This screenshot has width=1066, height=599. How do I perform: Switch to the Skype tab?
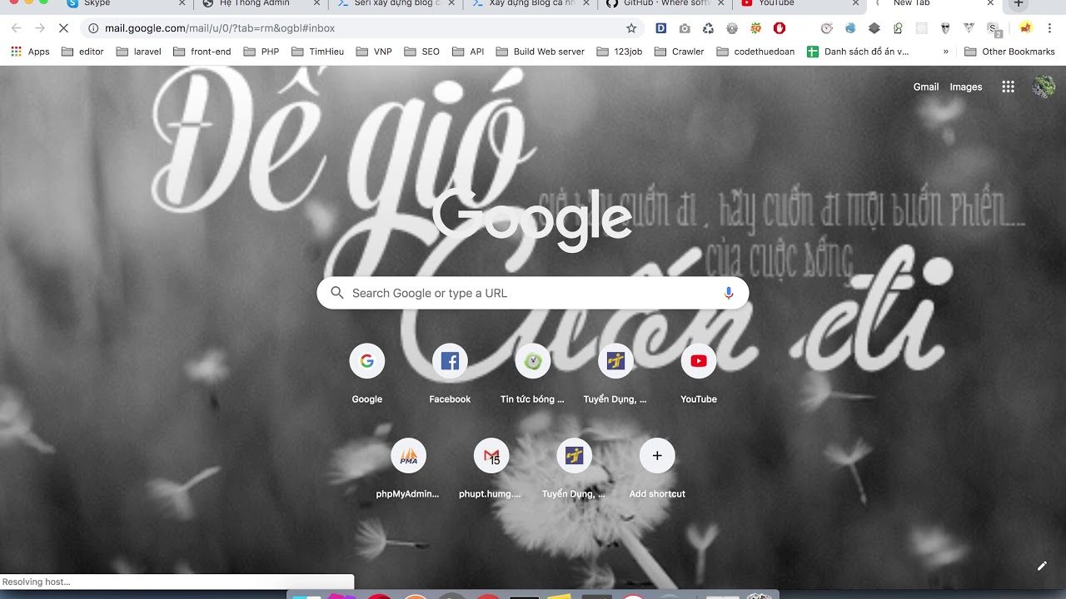[127, 4]
